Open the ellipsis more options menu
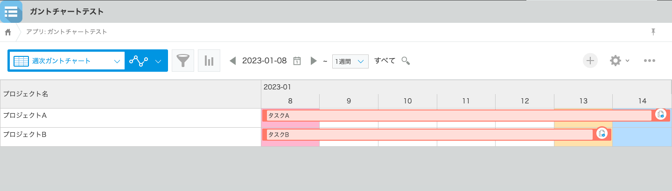 [650, 61]
